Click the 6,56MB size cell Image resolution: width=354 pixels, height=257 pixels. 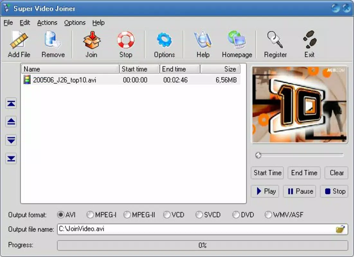tap(226, 80)
